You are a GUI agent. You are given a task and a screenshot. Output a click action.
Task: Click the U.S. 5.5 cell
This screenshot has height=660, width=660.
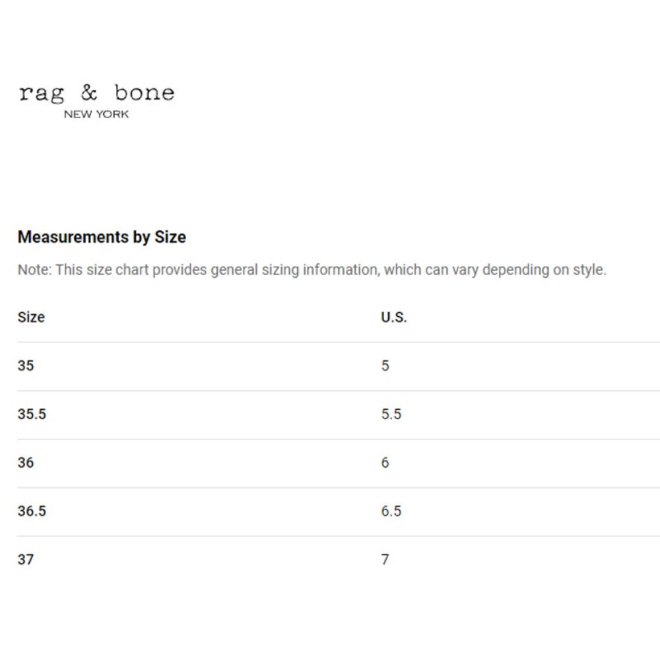coord(391,414)
